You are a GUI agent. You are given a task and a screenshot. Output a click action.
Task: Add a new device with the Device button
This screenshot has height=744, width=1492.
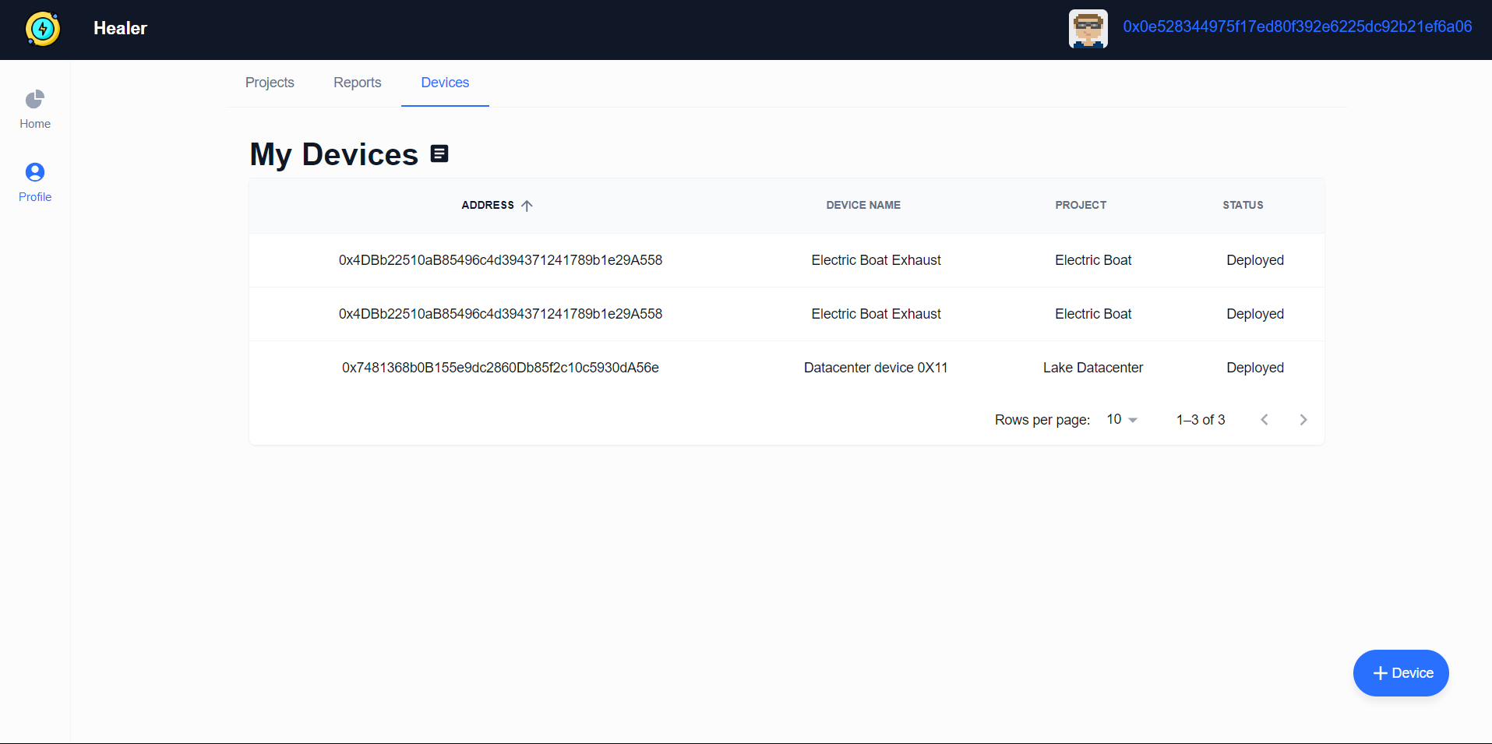click(x=1401, y=673)
